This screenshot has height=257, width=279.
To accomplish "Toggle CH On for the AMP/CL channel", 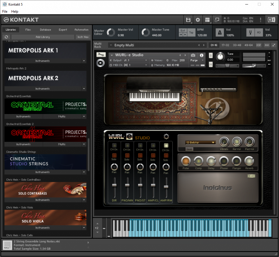I will pos(153,145).
